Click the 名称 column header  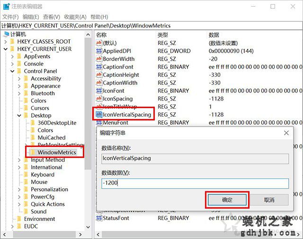[101, 35]
